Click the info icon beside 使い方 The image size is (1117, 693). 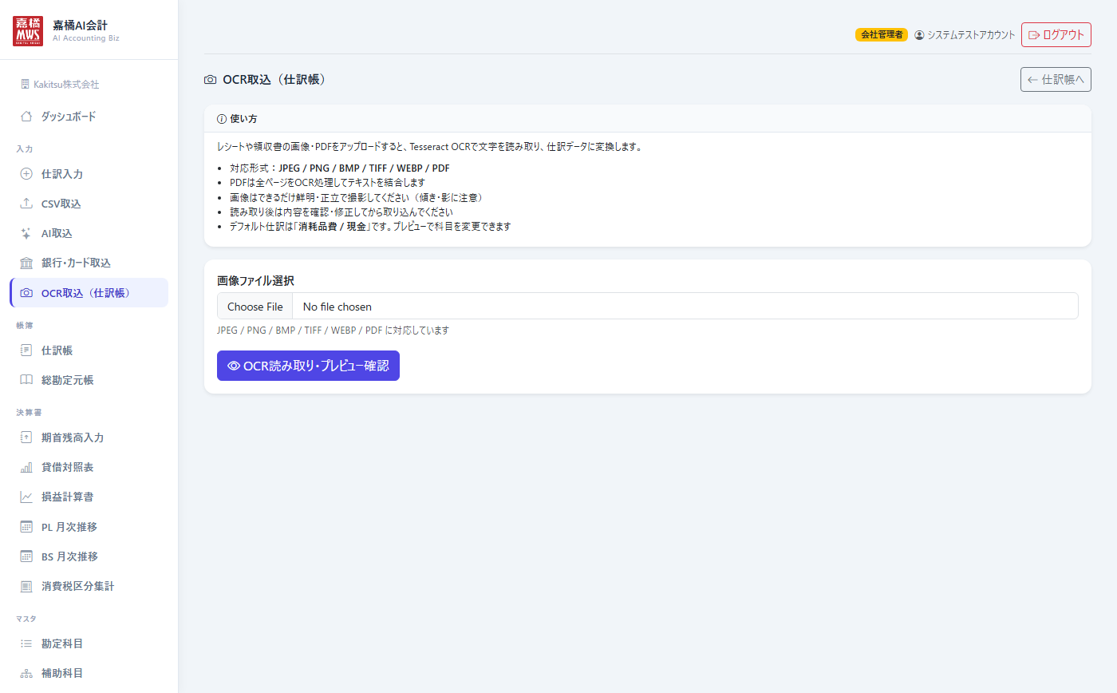click(x=222, y=119)
